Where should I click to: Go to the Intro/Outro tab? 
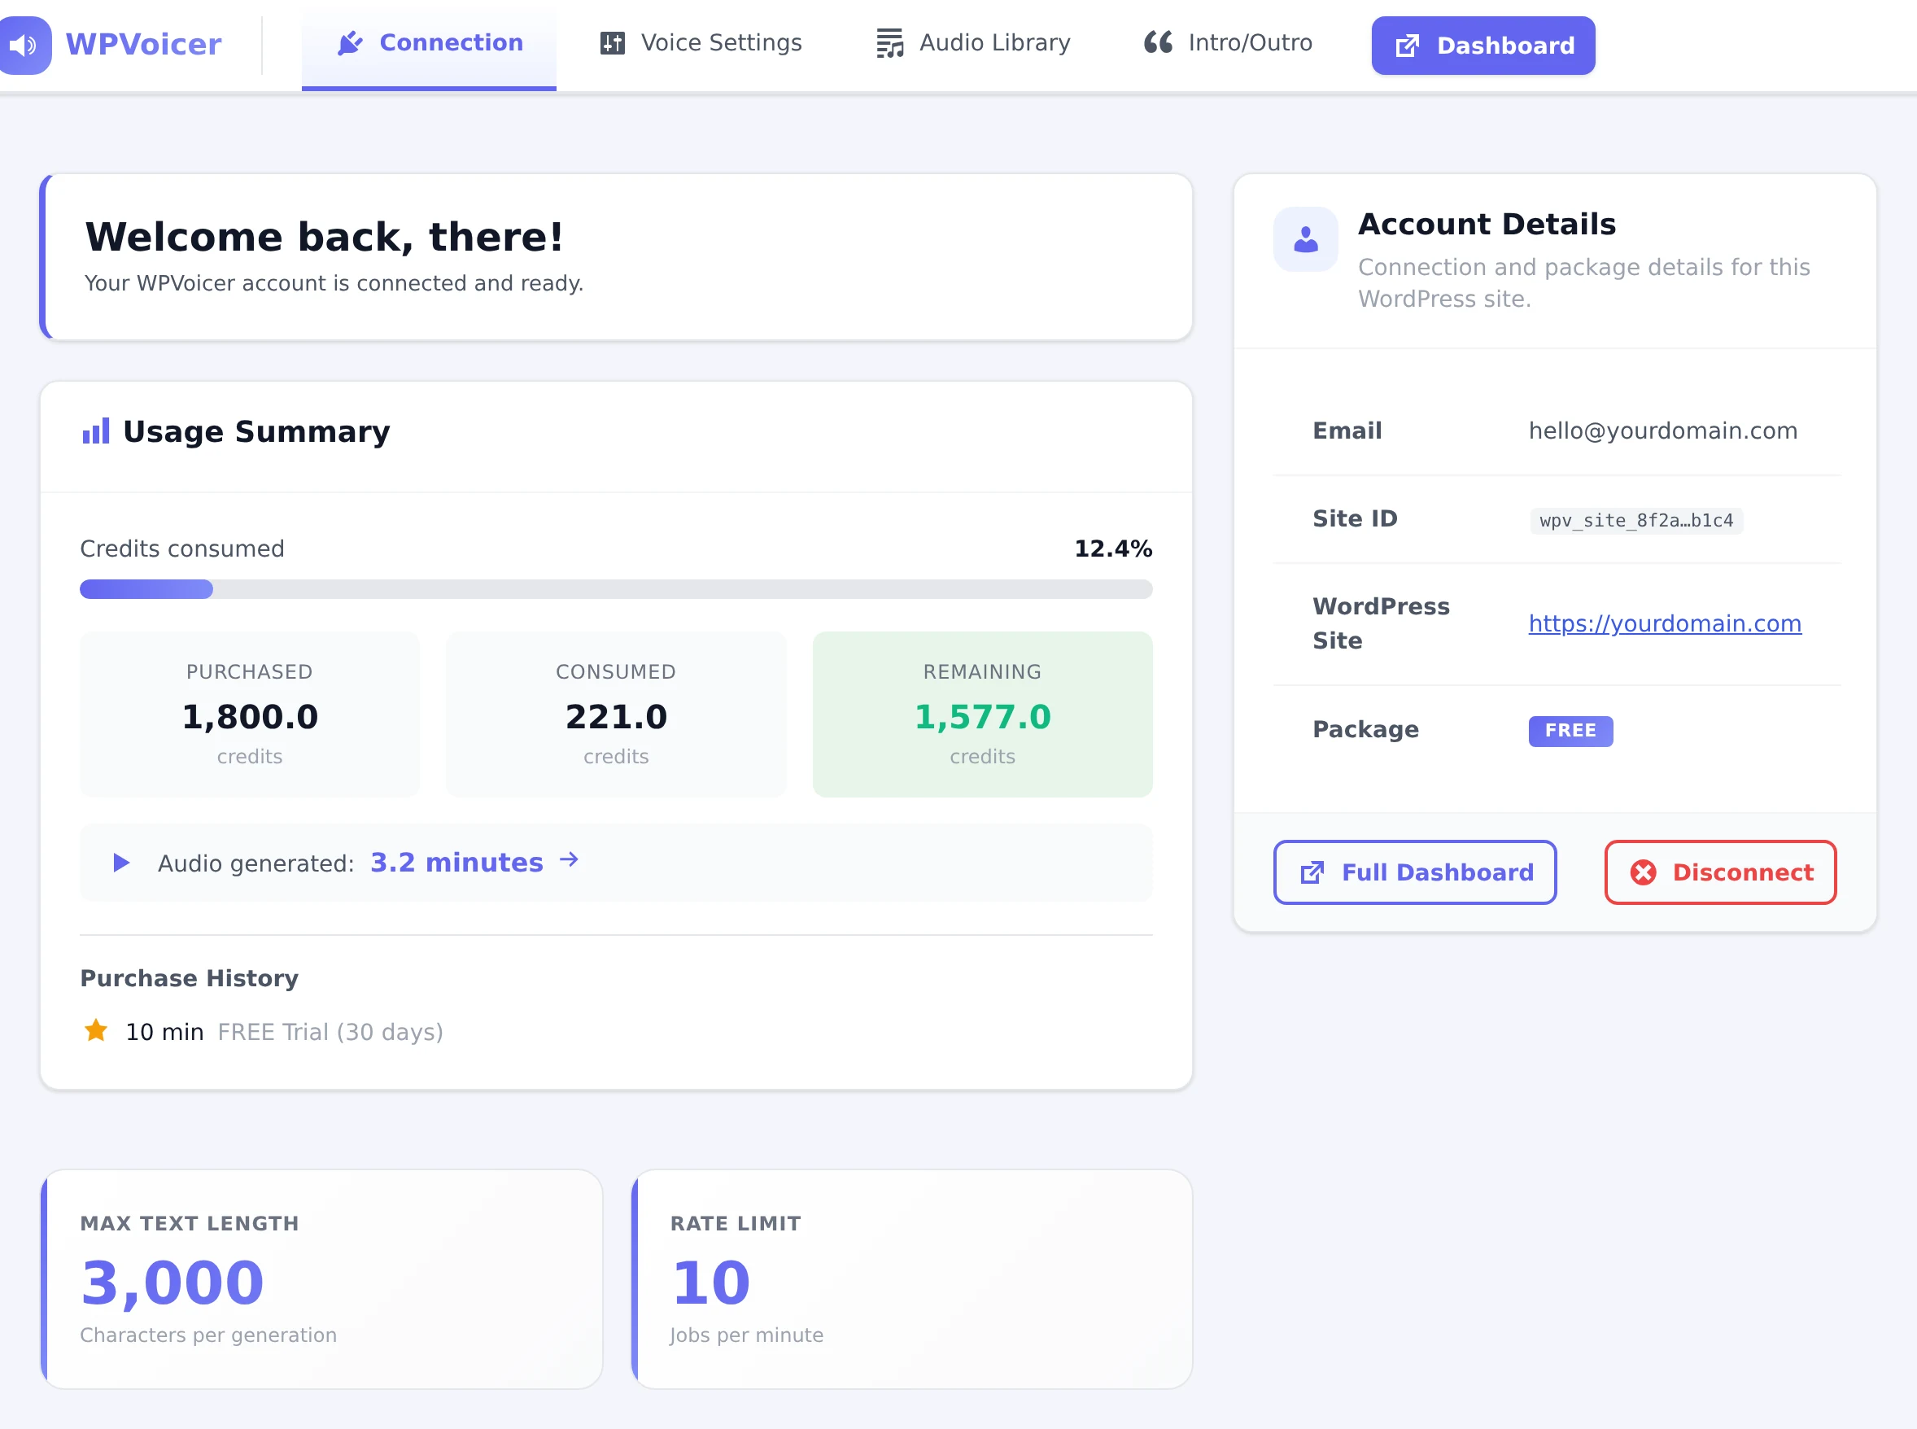coord(1228,43)
